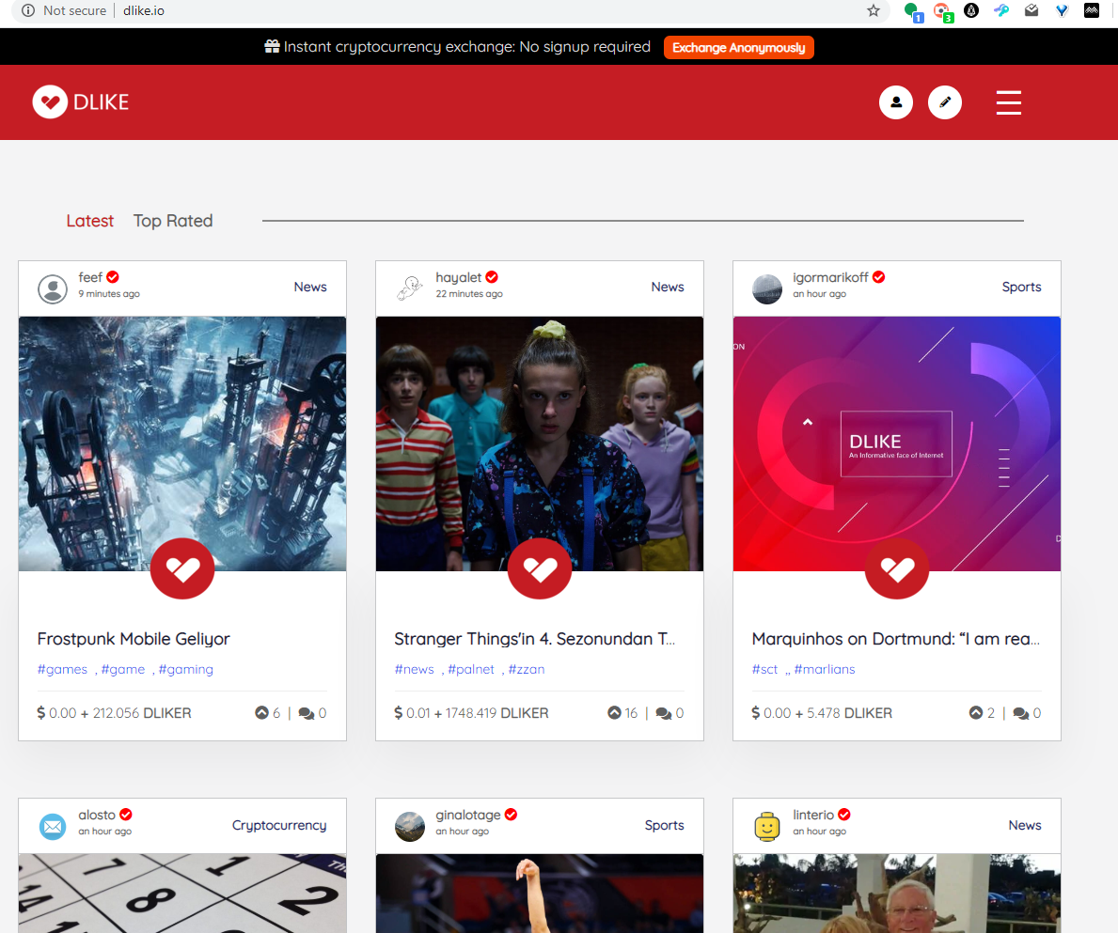Image resolution: width=1118 pixels, height=933 pixels.
Task: Click the pencil write-post icon
Action: 945,101
